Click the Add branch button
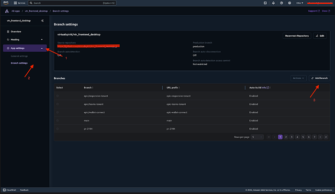Screen dimensions: 335x194 (x=319, y=78)
